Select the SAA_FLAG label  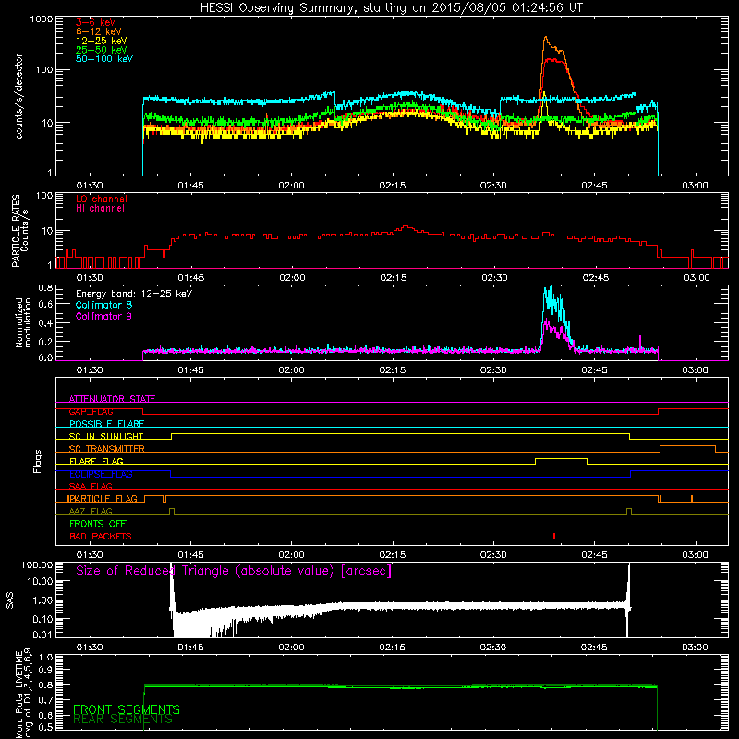point(91,486)
